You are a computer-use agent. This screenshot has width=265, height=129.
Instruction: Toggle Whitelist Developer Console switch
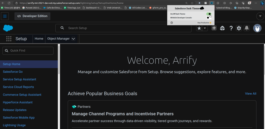point(209,18)
